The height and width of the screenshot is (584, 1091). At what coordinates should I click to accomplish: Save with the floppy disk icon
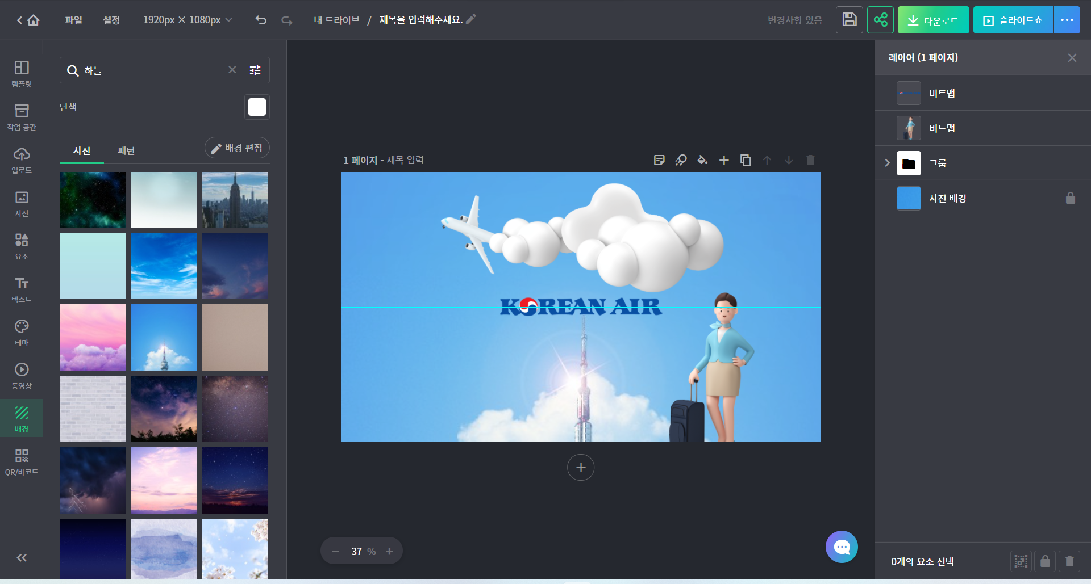point(850,20)
